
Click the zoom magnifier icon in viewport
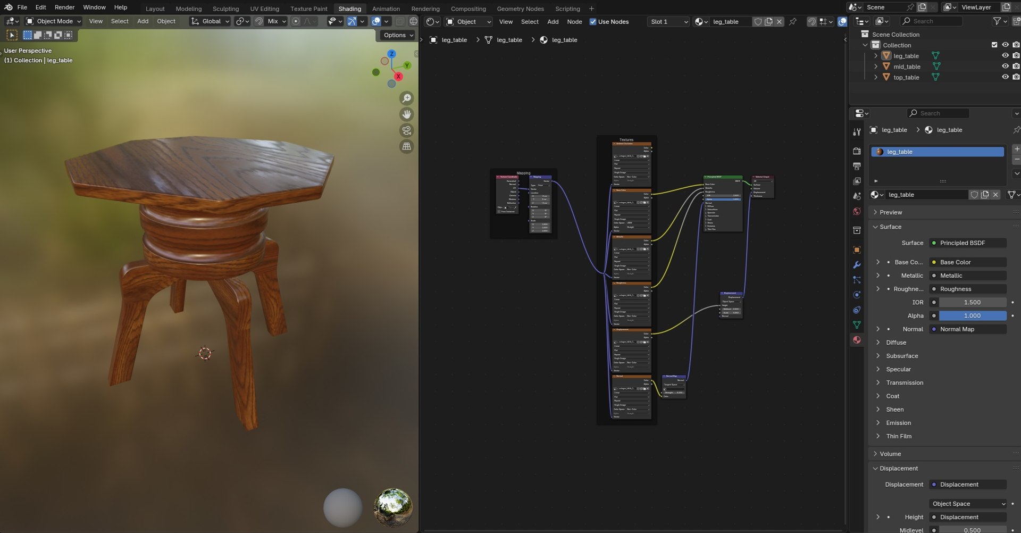coord(407,98)
